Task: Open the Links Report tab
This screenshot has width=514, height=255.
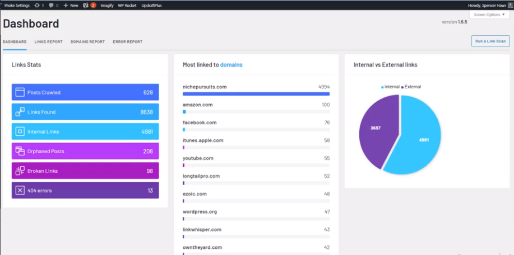Action: (x=49, y=42)
